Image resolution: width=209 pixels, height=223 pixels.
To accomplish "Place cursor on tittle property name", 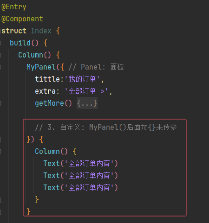I will pyautogui.click(x=47, y=79).
